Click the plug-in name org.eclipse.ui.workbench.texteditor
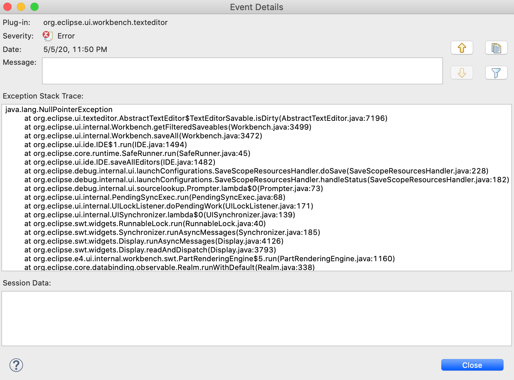The width and height of the screenshot is (514, 380). point(105,23)
